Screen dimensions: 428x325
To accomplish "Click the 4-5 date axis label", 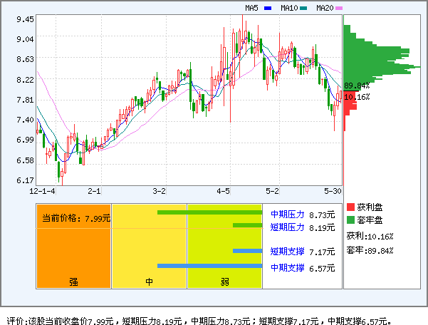I will [224, 191].
